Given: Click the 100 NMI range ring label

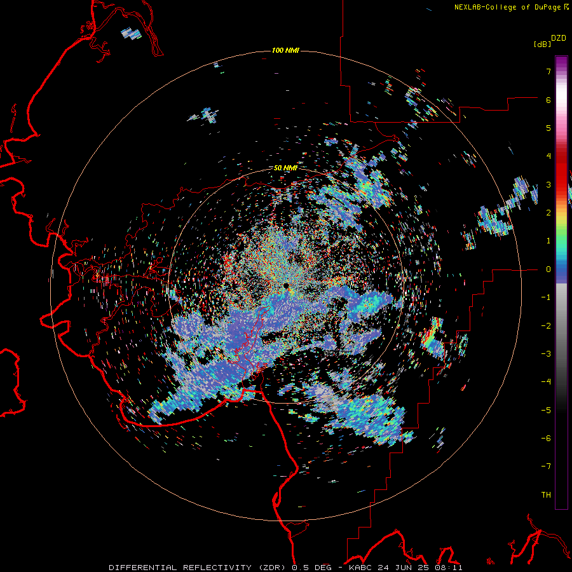Looking at the screenshot, I should click(x=285, y=50).
